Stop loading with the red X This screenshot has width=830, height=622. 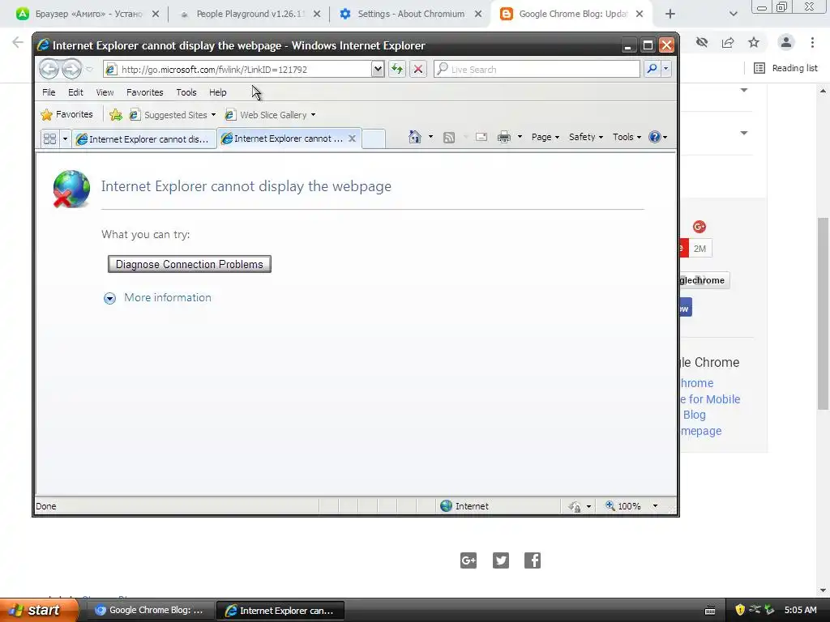[417, 69]
